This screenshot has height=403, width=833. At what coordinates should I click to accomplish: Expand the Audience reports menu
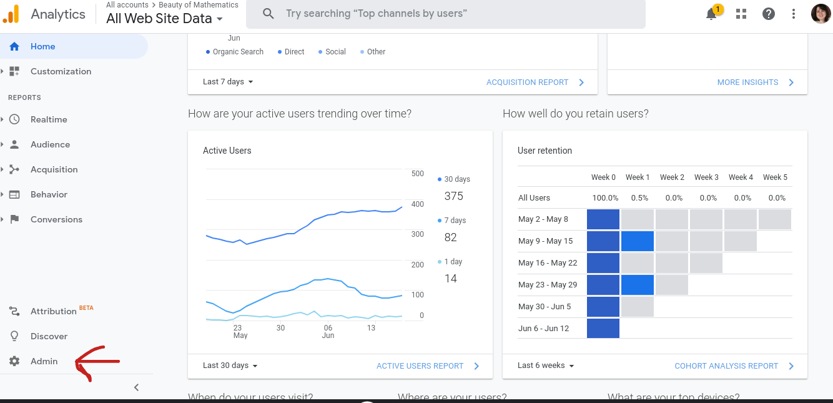(x=50, y=144)
